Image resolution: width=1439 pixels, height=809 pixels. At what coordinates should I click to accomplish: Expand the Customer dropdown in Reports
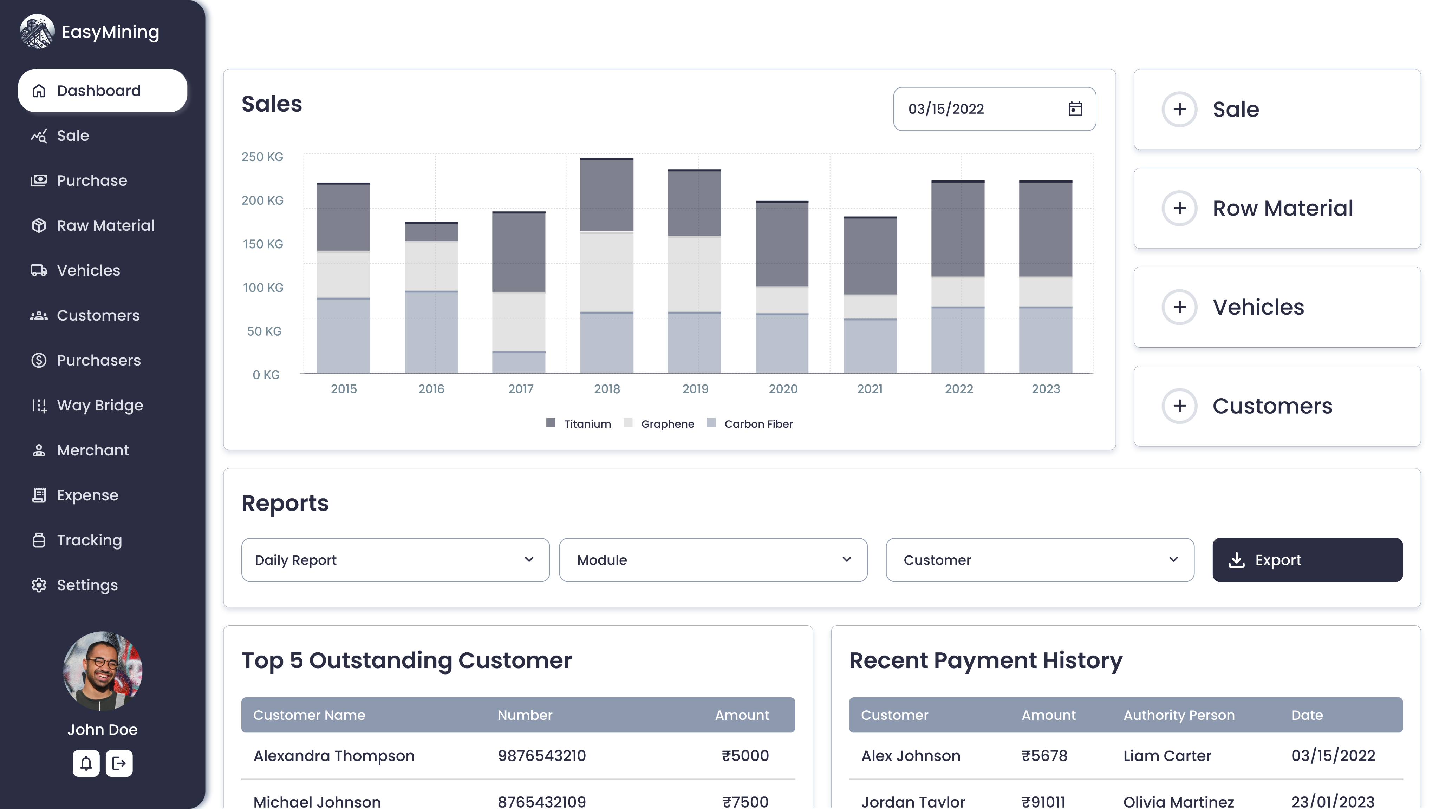1040,560
